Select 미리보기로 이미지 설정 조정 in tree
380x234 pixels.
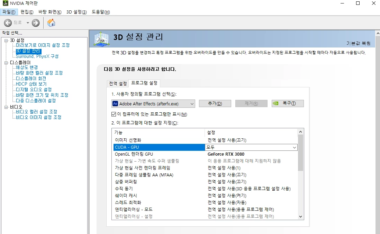point(43,45)
